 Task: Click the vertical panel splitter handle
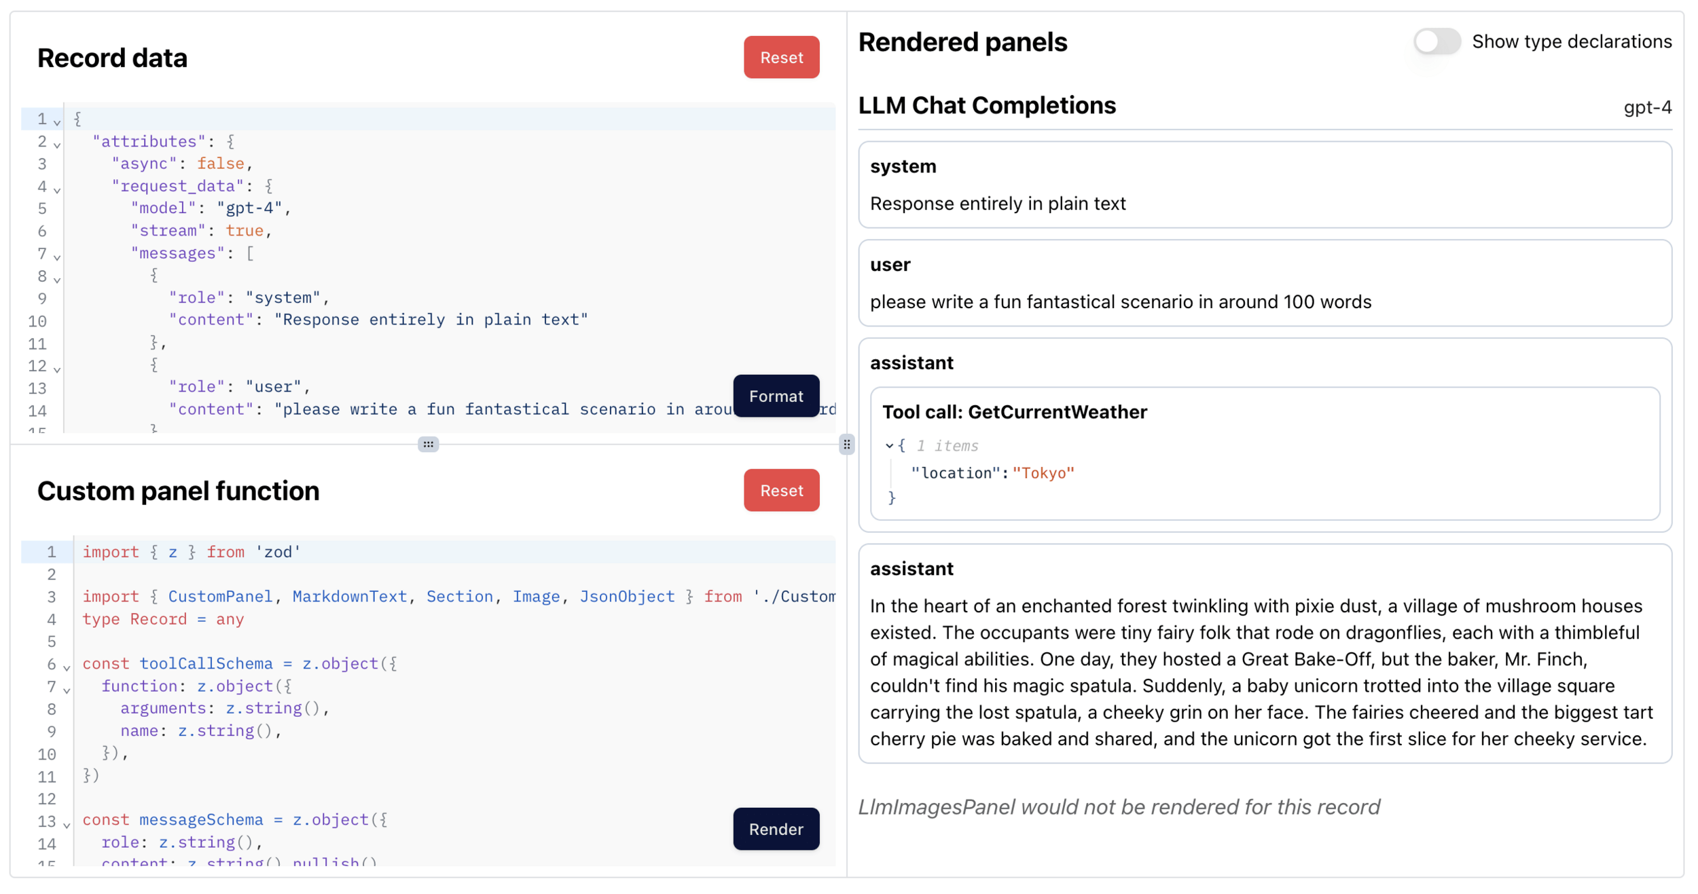(846, 445)
